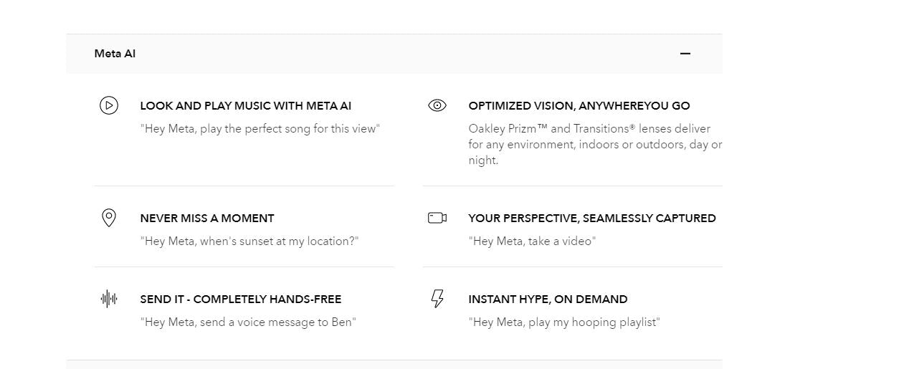Click the lightning bolt hype icon
Viewport: 904px width, 369px height.
pyautogui.click(x=437, y=299)
